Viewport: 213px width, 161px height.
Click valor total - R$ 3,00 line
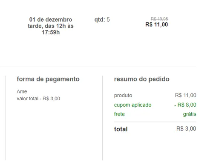tap(38, 99)
